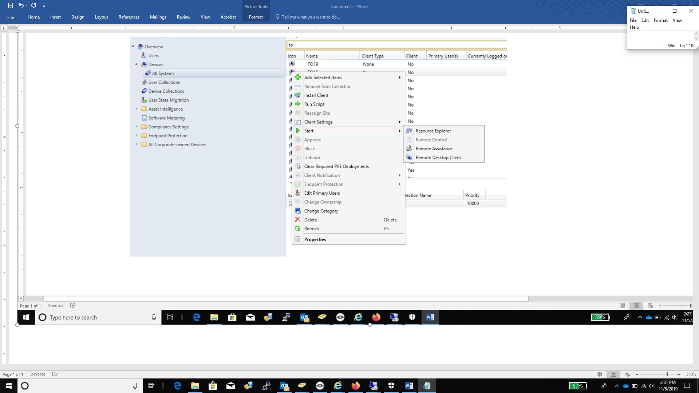Open Notepad's File menu
The width and height of the screenshot is (699, 393).
[x=633, y=20]
